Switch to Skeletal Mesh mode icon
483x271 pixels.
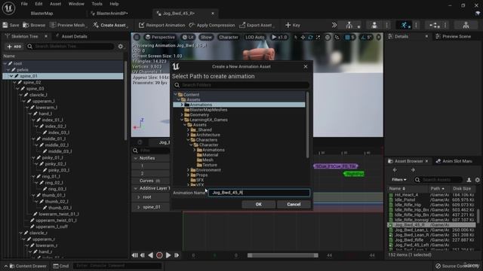[x=374, y=25]
